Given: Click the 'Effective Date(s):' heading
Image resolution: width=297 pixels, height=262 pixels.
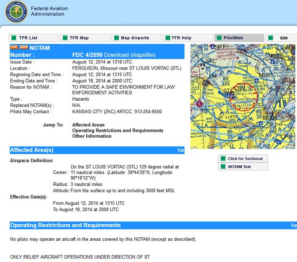Looking at the screenshot, I should pos(28,197).
